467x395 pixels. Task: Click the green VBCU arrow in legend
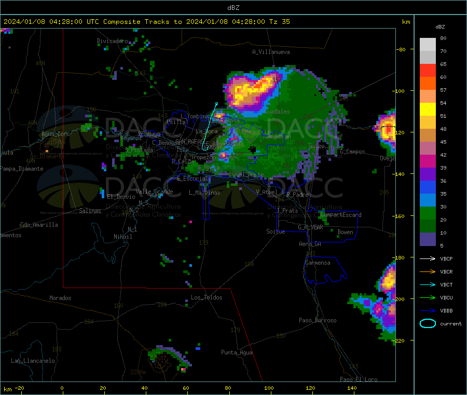click(x=428, y=297)
